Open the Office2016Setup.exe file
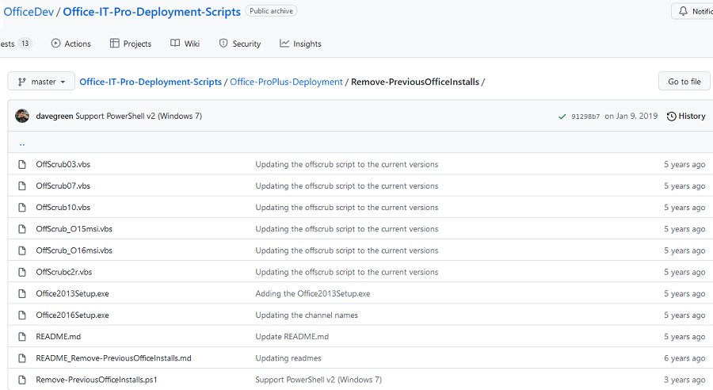713x390 pixels. pyautogui.click(x=72, y=315)
